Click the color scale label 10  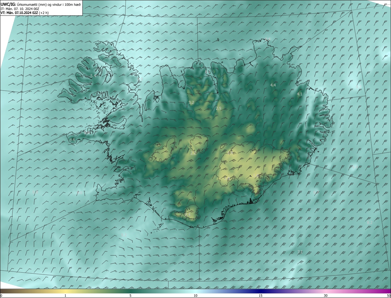[195, 296]
